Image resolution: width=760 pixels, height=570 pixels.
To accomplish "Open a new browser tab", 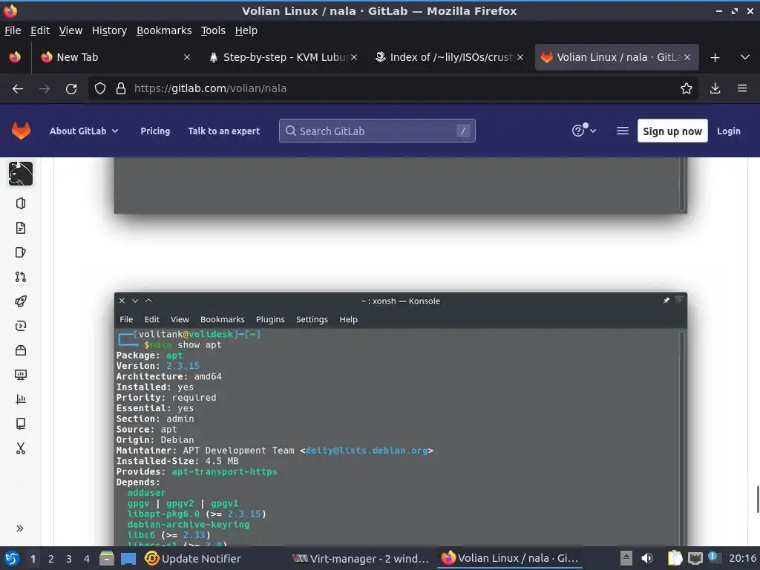I will click(x=715, y=58).
